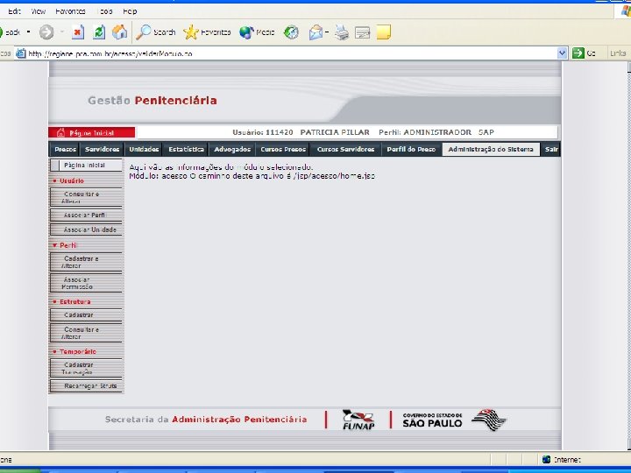631x473 pixels.
Task: Click the page icon in the address bar
Action: point(20,53)
